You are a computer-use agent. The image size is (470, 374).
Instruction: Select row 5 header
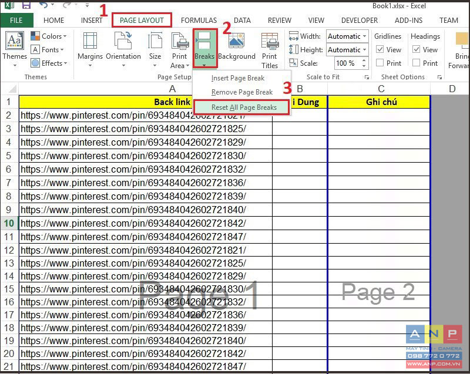(9, 156)
